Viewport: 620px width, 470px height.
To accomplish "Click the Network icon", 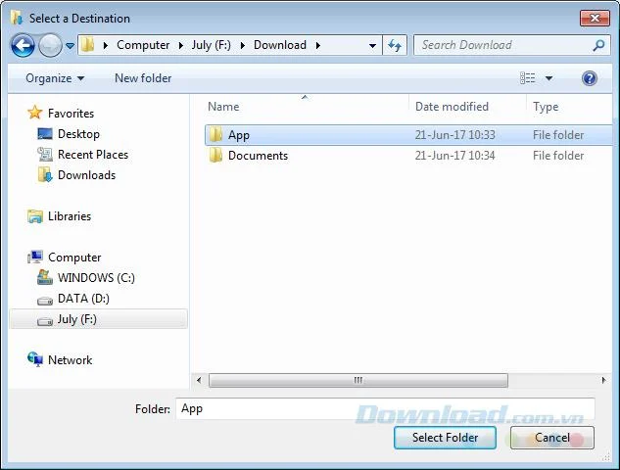I will pyautogui.click(x=35, y=359).
